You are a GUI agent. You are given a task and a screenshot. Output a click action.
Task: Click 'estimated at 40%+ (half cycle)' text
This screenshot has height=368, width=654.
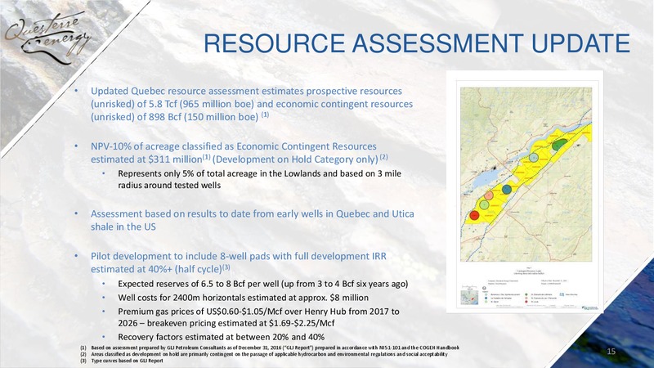160,269
